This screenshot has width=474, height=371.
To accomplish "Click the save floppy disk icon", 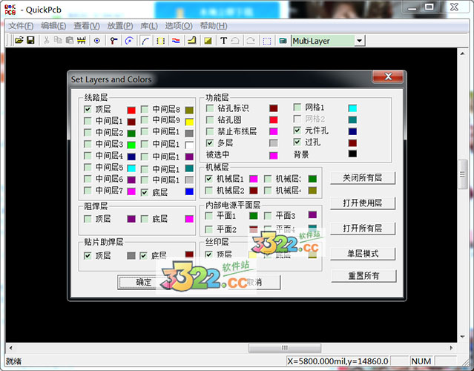I will (x=30, y=40).
